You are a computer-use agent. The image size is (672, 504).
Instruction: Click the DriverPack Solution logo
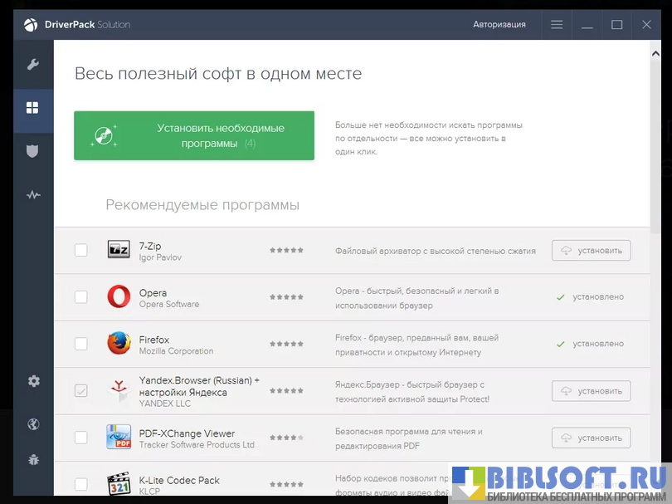(x=78, y=24)
